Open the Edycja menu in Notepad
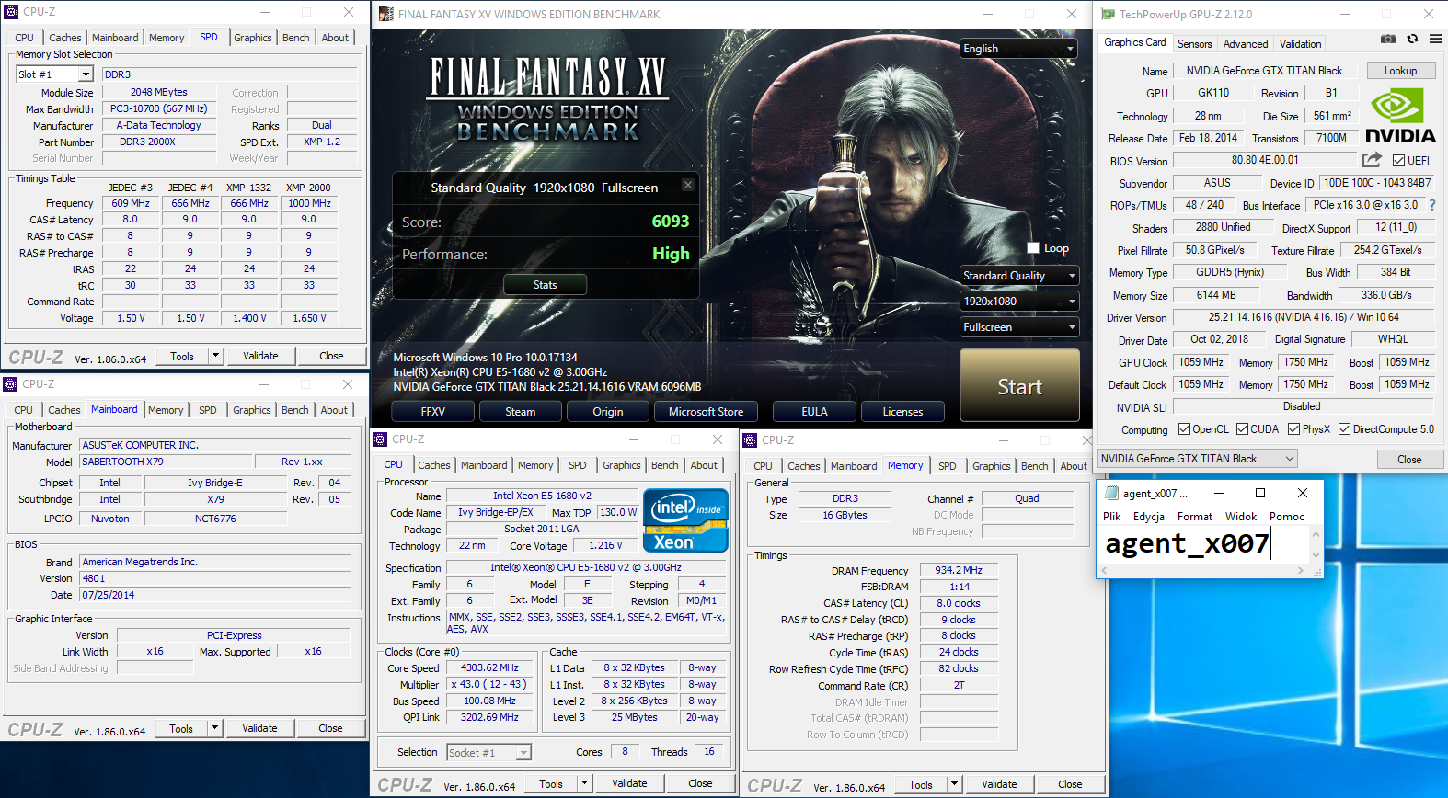Image resolution: width=1448 pixels, height=798 pixels. coord(1148,517)
